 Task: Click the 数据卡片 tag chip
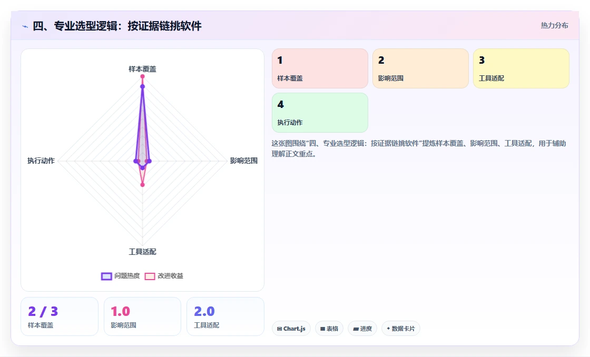(401, 329)
